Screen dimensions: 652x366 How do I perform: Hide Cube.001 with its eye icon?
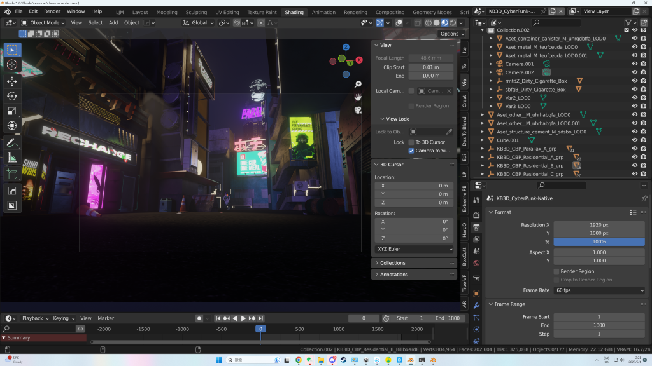click(635, 140)
